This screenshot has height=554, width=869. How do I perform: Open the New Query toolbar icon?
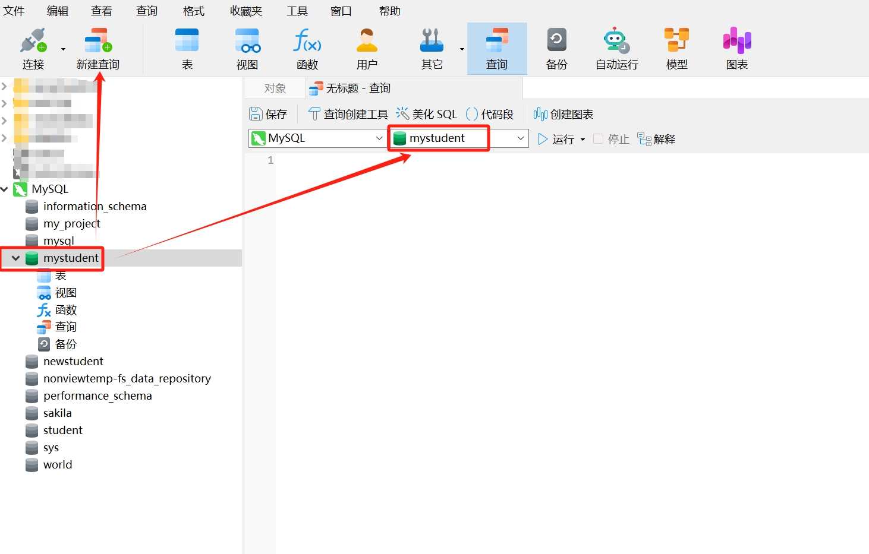pyautogui.click(x=98, y=41)
